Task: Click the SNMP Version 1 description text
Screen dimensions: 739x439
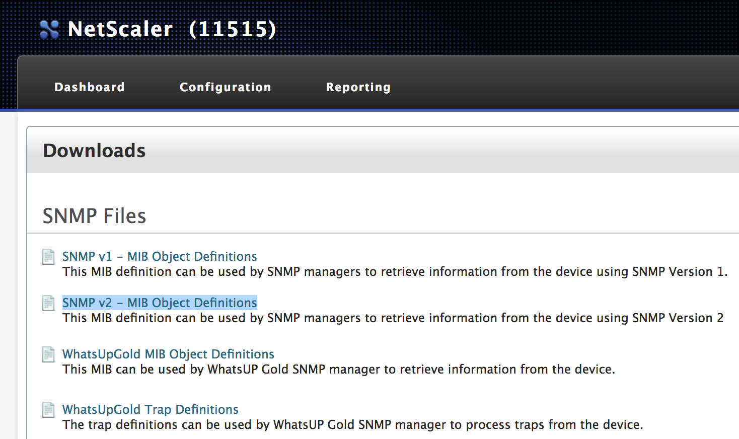Action: (x=395, y=271)
